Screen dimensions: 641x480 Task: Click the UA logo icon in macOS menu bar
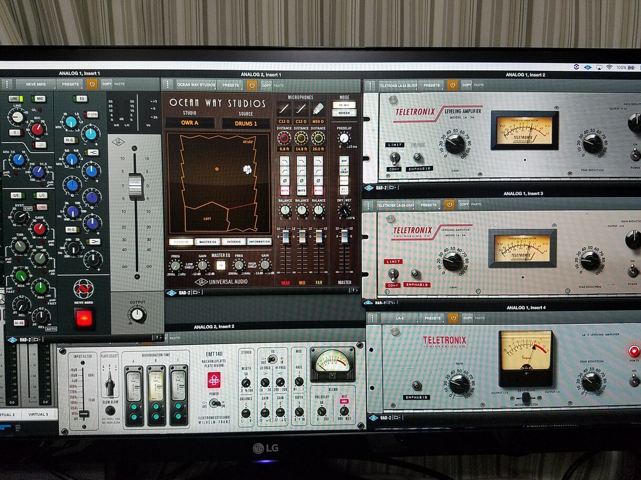[587, 67]
